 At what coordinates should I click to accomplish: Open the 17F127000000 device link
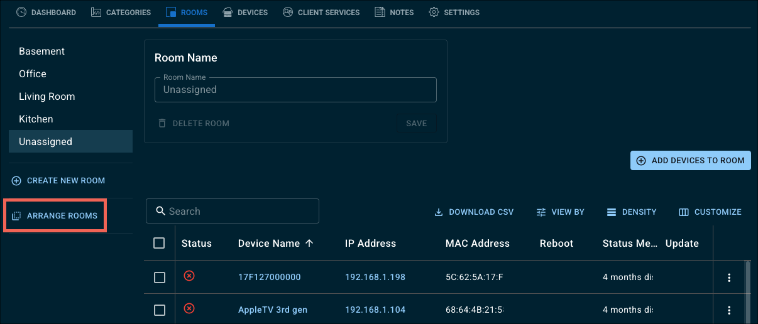pyautogui.click(x=270, y=278)
